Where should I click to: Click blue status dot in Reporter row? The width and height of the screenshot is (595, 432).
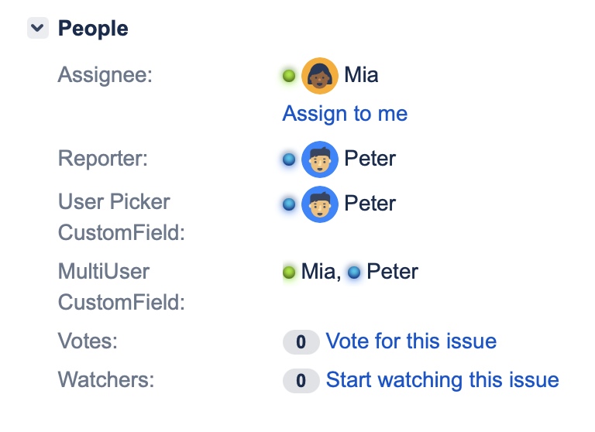point(289,159)
